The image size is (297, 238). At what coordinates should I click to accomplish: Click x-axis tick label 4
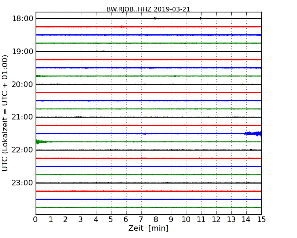point(96,220)
